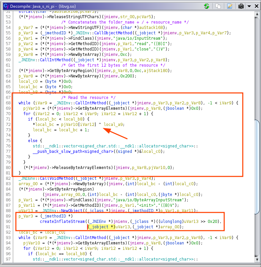Click line number 89 in the gutter
Viewport: 261px width, 267px height.
click(x=8, y=216)
